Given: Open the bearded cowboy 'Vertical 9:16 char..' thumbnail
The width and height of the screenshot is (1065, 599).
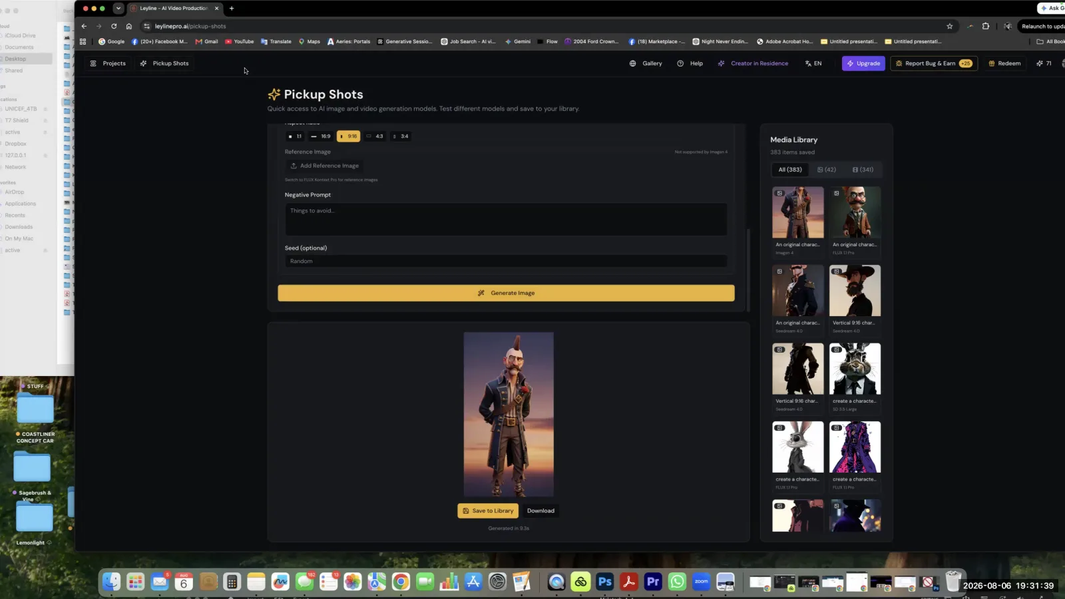Looking at the screenshot, I should click(855, 291).
